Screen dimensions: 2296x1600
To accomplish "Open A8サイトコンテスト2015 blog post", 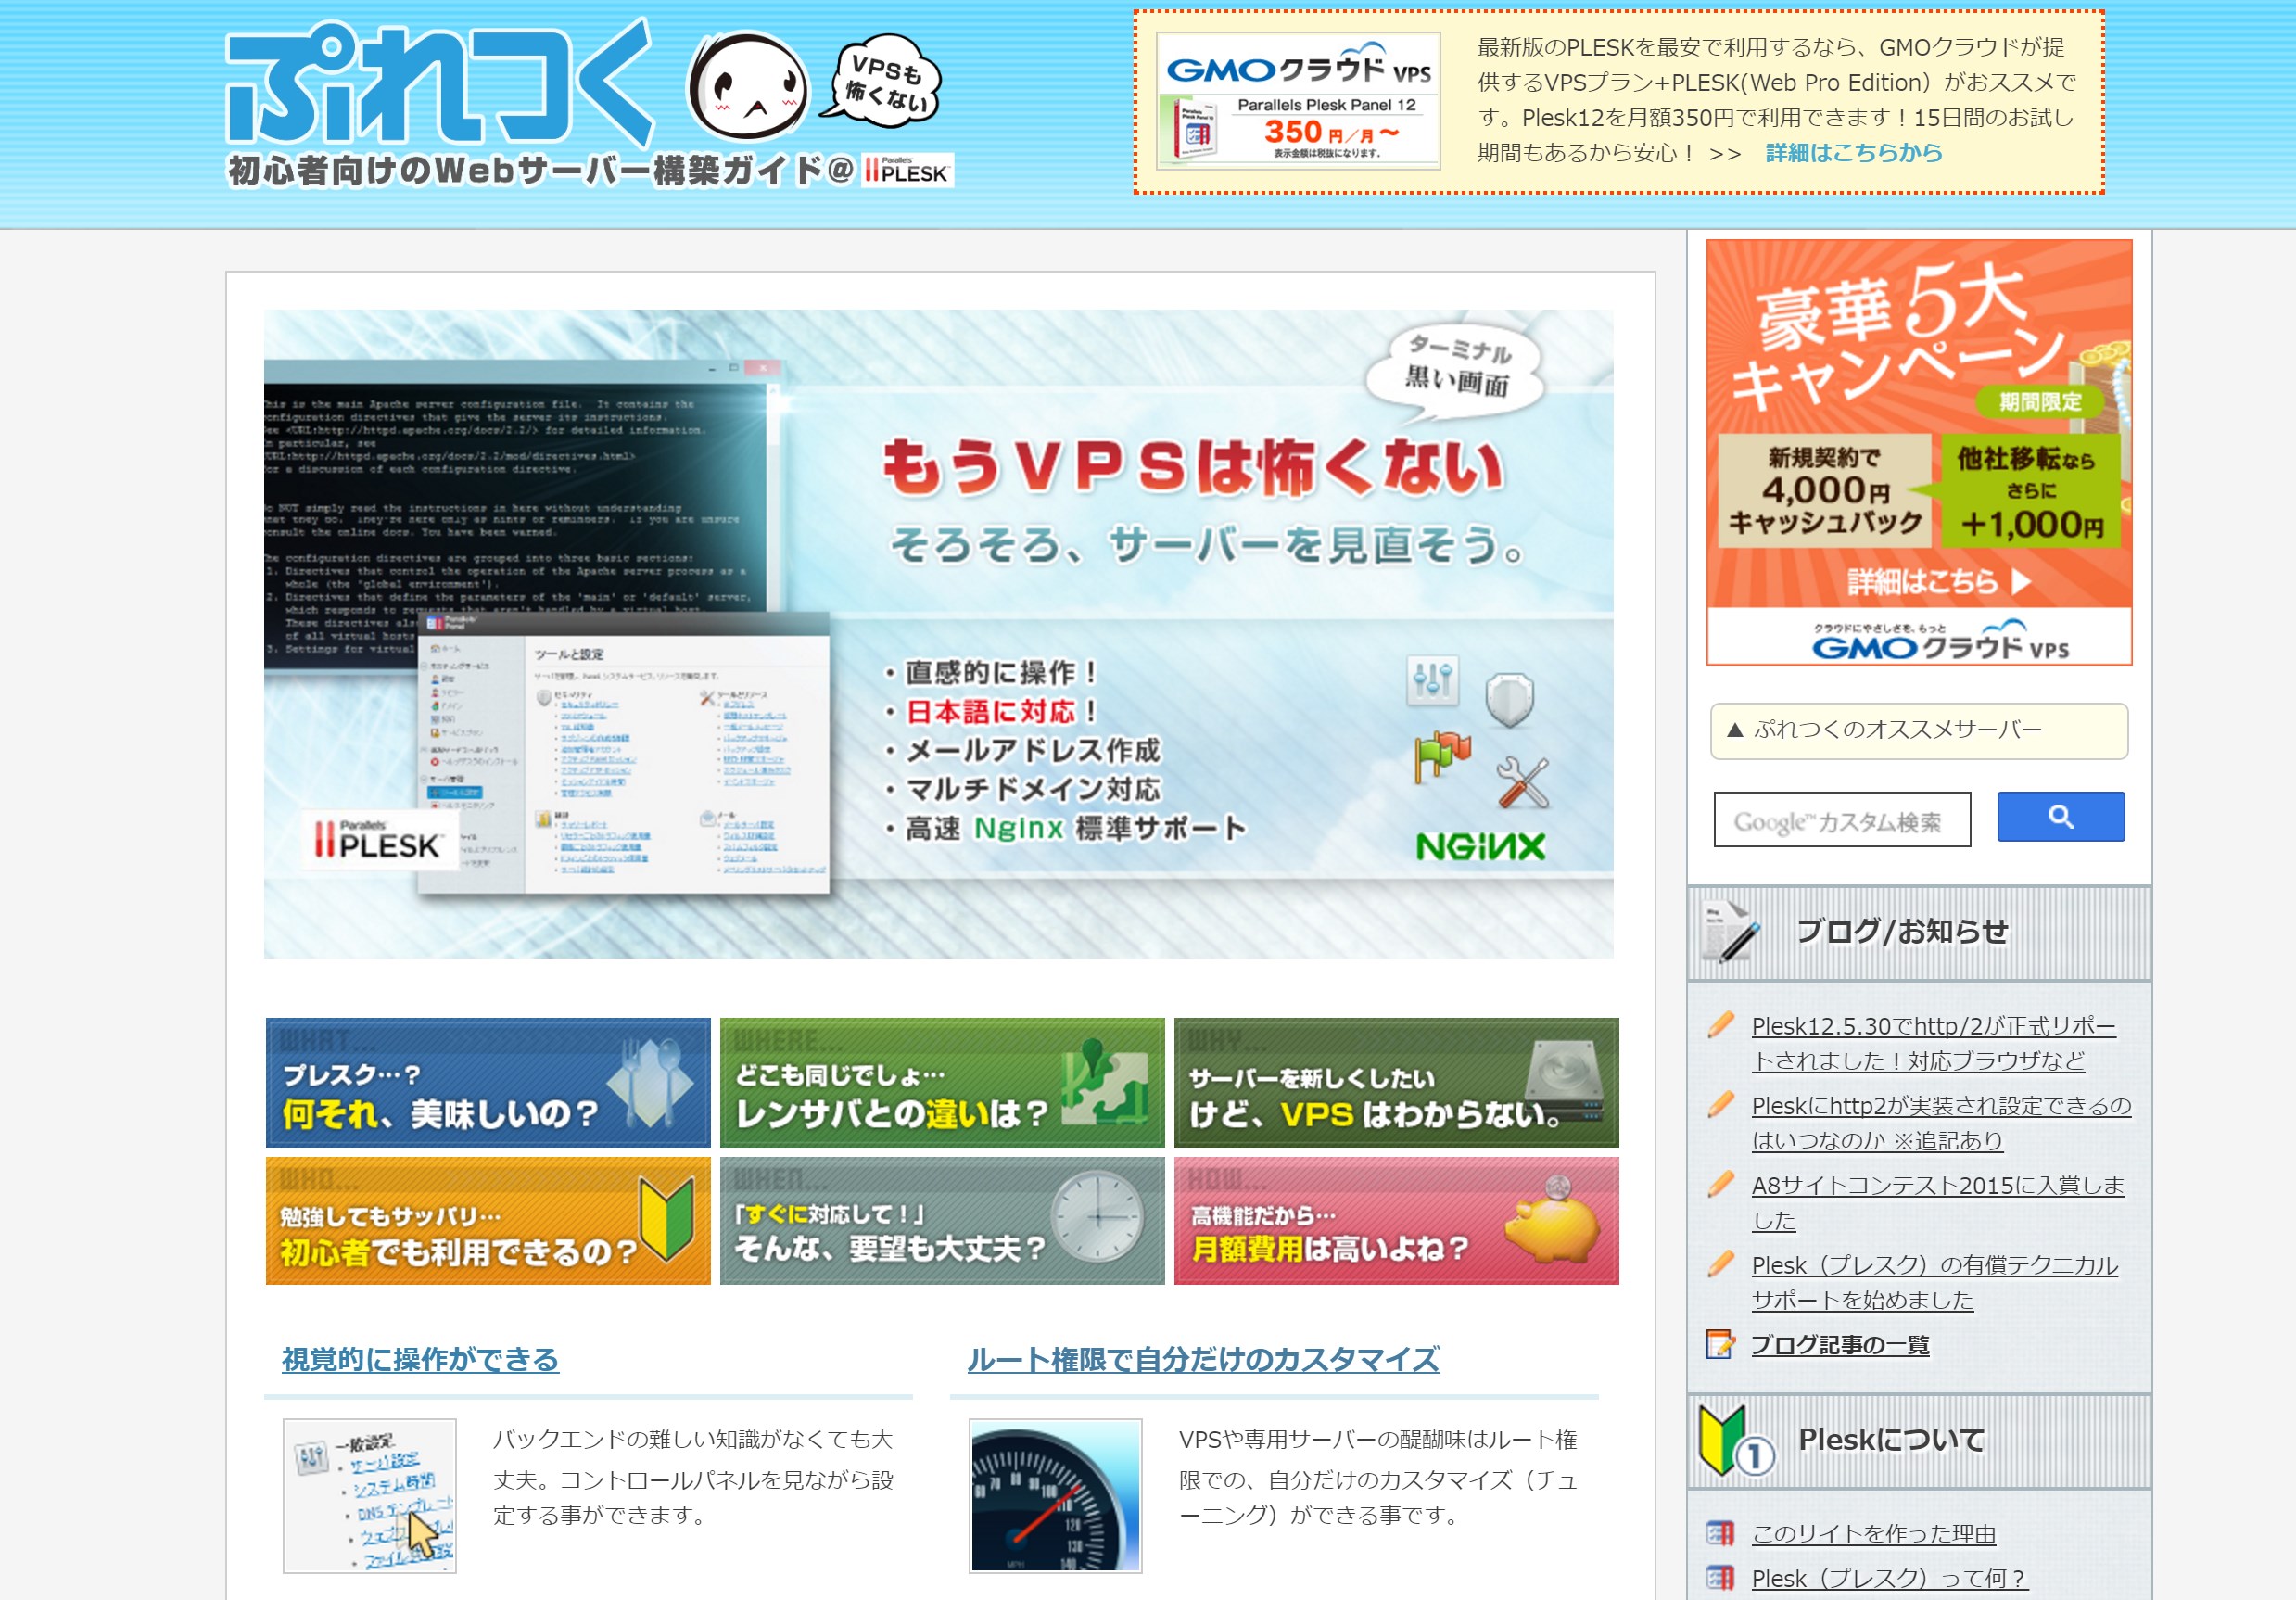I will (x=1938, y=1204).
